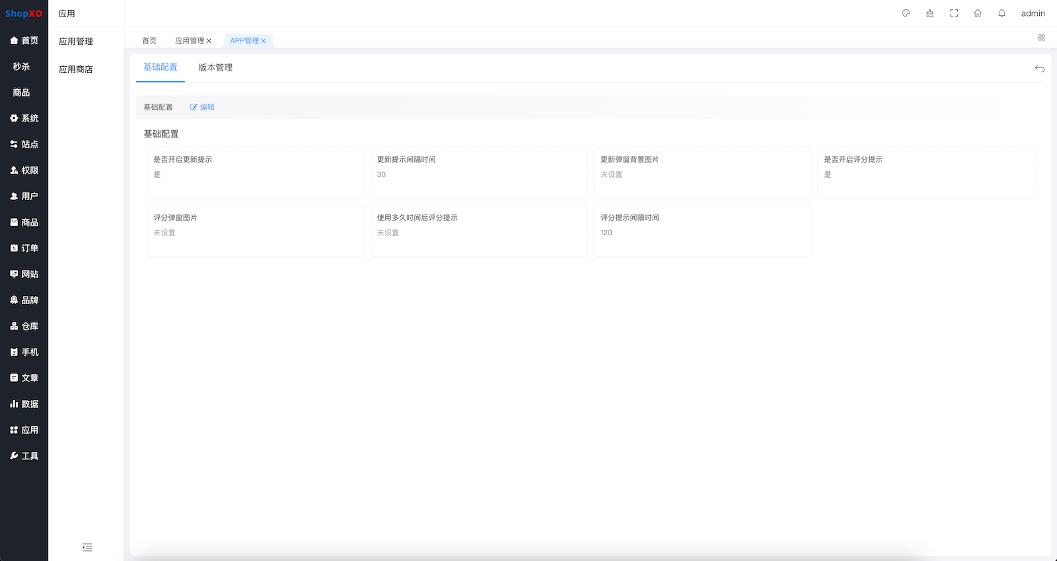Close the 应用管理 page tab
The width and height of the screenshot is (1057, 561).
tap(209, 41)
